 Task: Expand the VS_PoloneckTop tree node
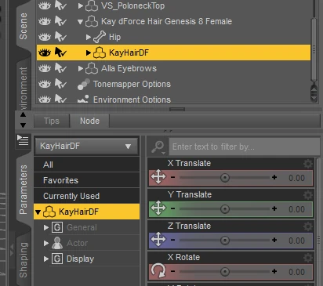coord(81,5)
